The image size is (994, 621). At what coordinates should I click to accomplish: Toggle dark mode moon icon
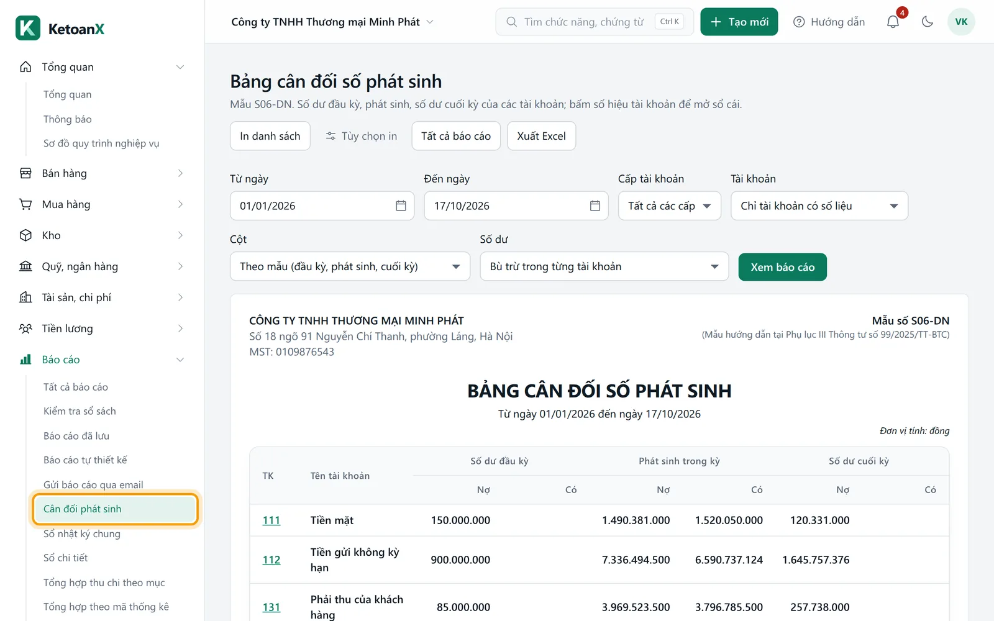click(x=928, y=22)
